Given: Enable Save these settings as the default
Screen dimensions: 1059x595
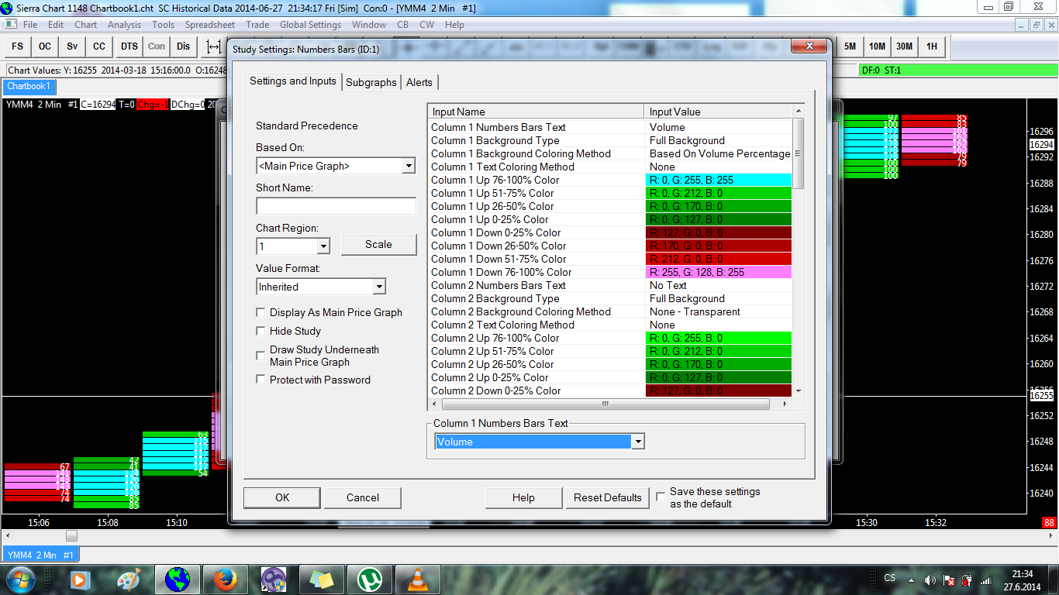Looking at the screenshot, I should pos(661,496).
